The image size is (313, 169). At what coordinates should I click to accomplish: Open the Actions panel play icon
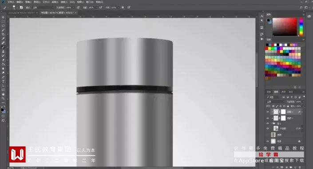261,39
